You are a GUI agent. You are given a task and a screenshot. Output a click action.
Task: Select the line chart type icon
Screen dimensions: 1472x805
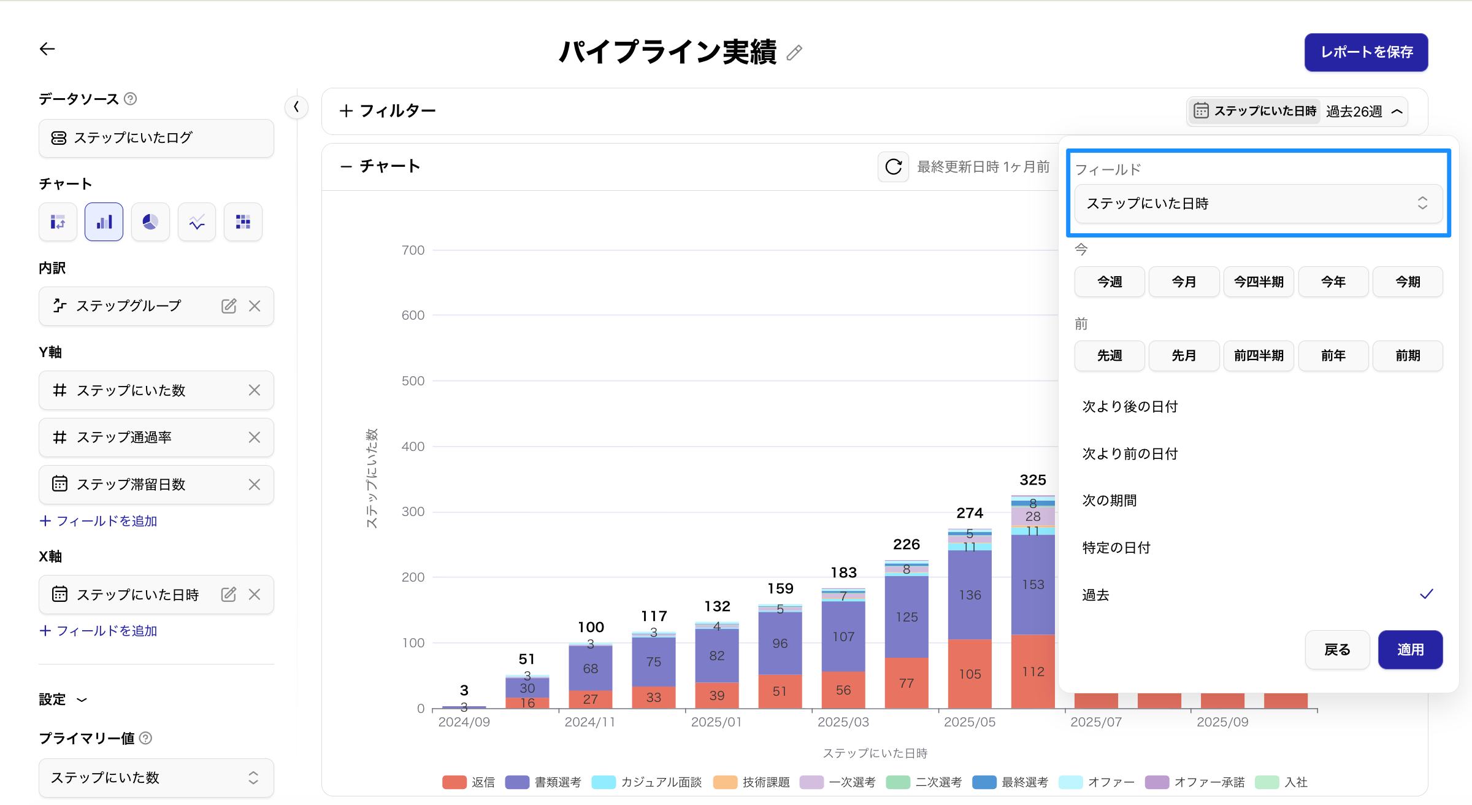tap(197, 221)
